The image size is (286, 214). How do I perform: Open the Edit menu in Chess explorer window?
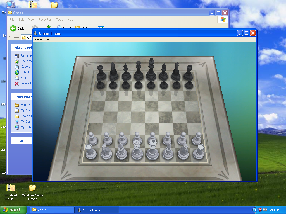[21, 20]
